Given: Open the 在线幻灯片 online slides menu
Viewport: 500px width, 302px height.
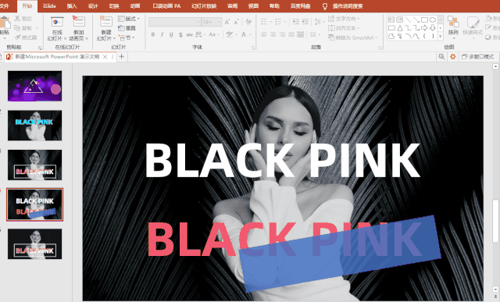Looking at the screenshot, I should tap(57, 29).
